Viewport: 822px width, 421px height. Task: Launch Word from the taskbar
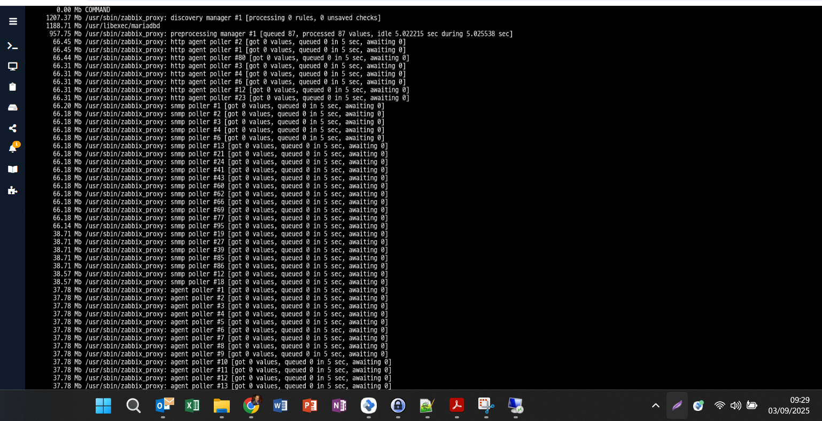click(281, 406)
